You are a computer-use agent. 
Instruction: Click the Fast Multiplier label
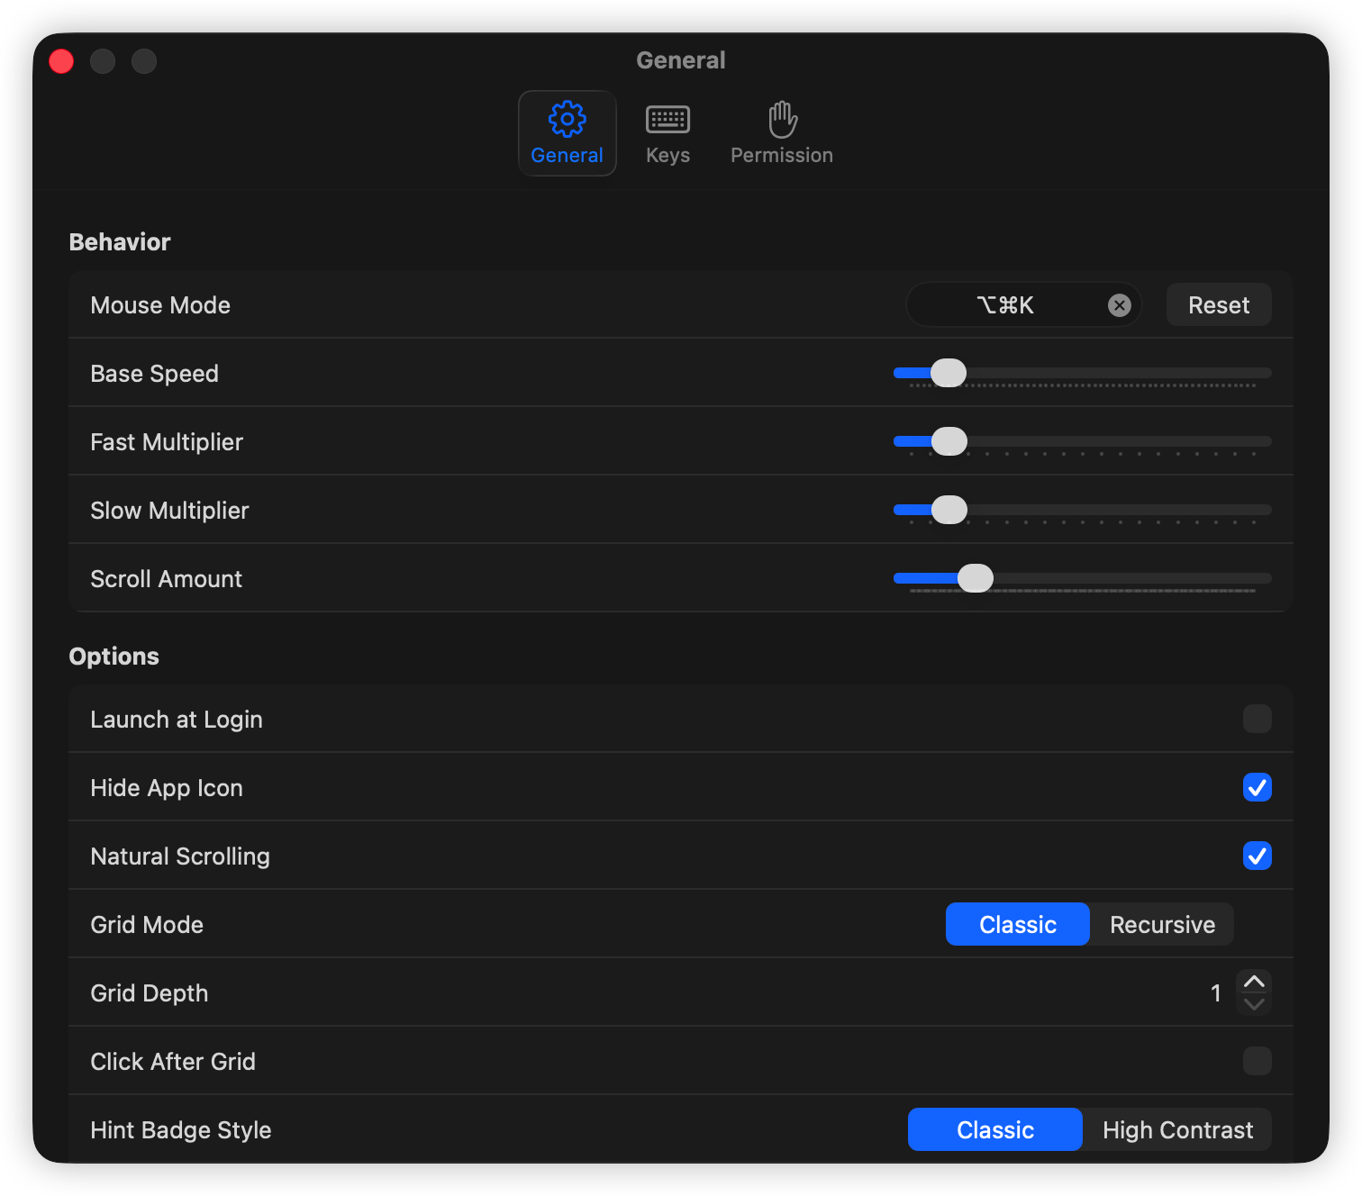167,442
